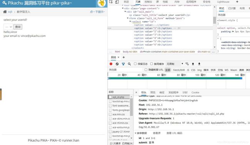Switch to the 已计算 computed styles tab

coord(232,8)
